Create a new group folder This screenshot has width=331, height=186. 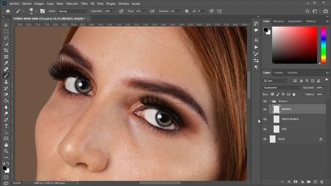(x=309, y=182)
